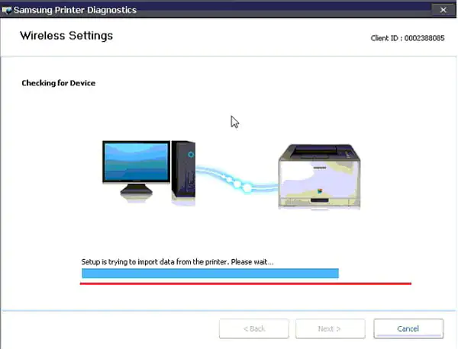Click the 'Checking for Device' heading
This screenshot has height=349, width=458.
tap(59, 83)
